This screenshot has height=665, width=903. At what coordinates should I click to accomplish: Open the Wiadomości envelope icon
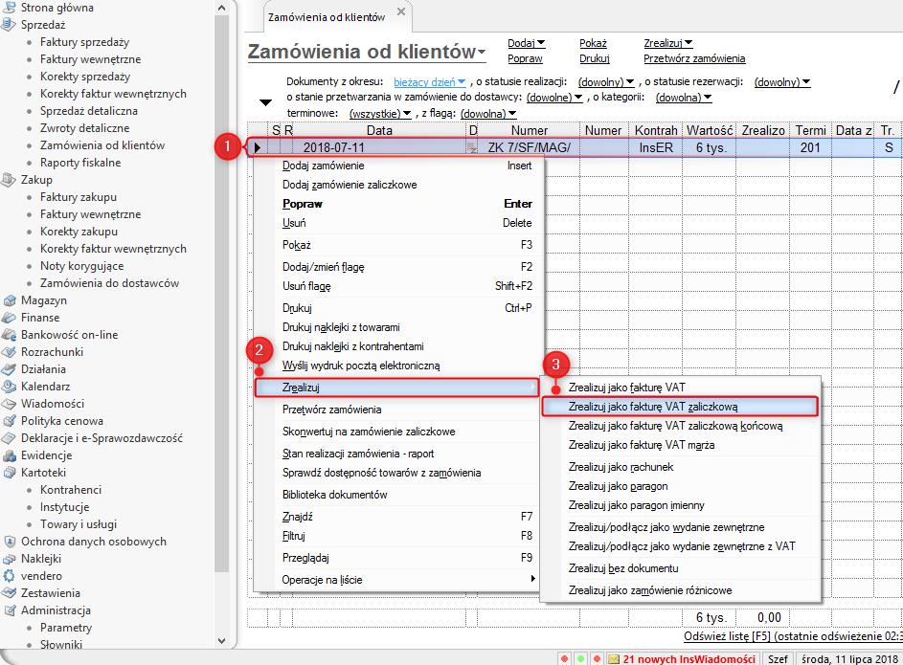pyautogui.click(x=10, y=404)
